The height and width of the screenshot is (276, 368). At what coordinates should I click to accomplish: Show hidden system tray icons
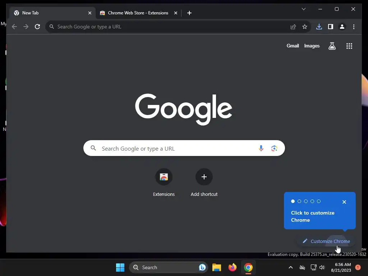pos(290,267)
